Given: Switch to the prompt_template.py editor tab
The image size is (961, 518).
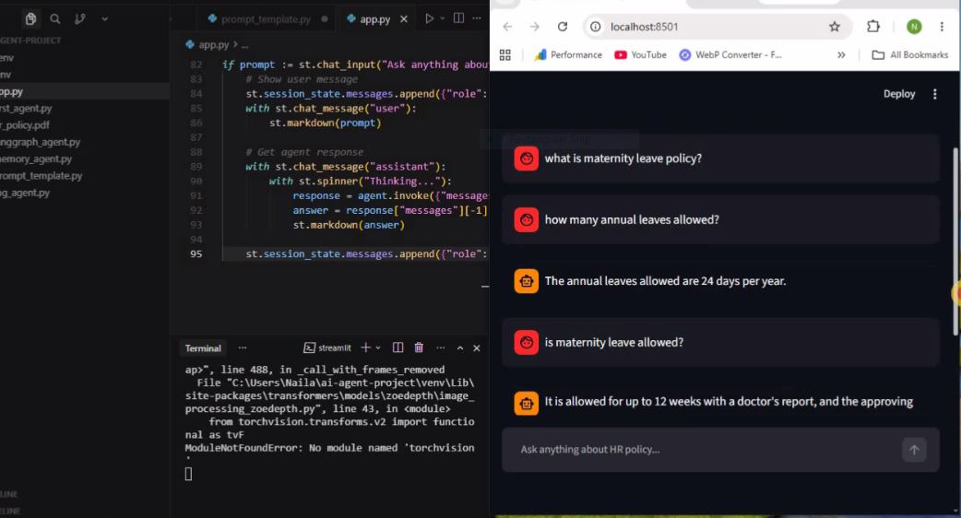Looking at the screenshot, I should click(266, 19).
